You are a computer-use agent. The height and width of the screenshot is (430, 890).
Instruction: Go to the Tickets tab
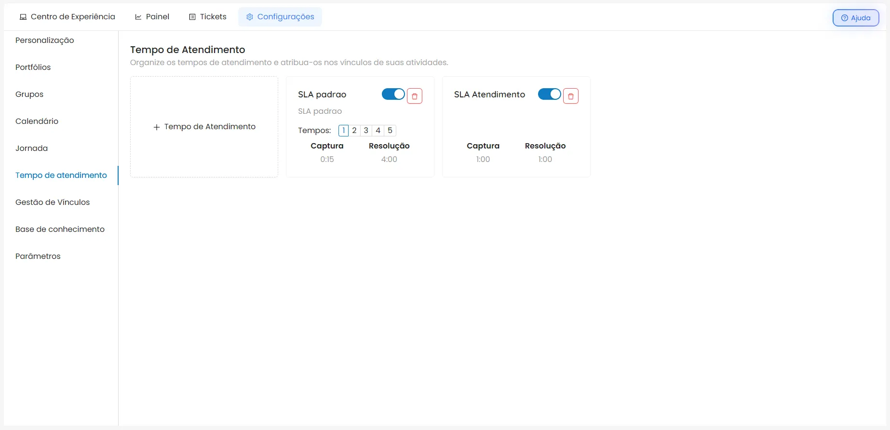208,17
